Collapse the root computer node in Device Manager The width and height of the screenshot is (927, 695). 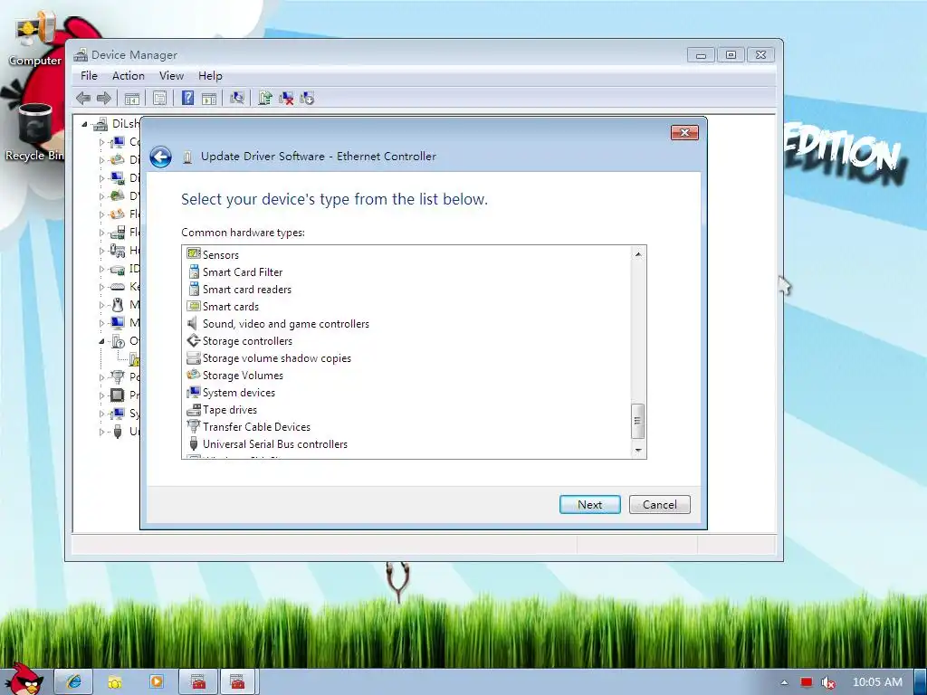point(84,124)
